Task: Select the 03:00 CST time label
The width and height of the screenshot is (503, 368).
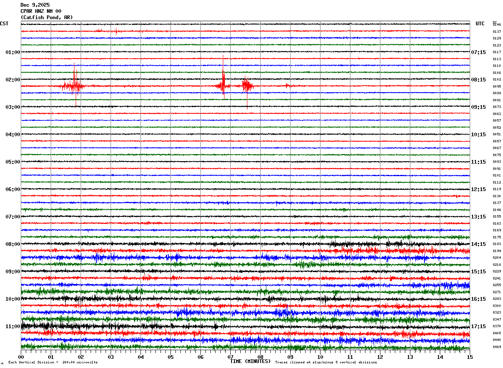Action: pyautogui.click(x=13, y=107)
